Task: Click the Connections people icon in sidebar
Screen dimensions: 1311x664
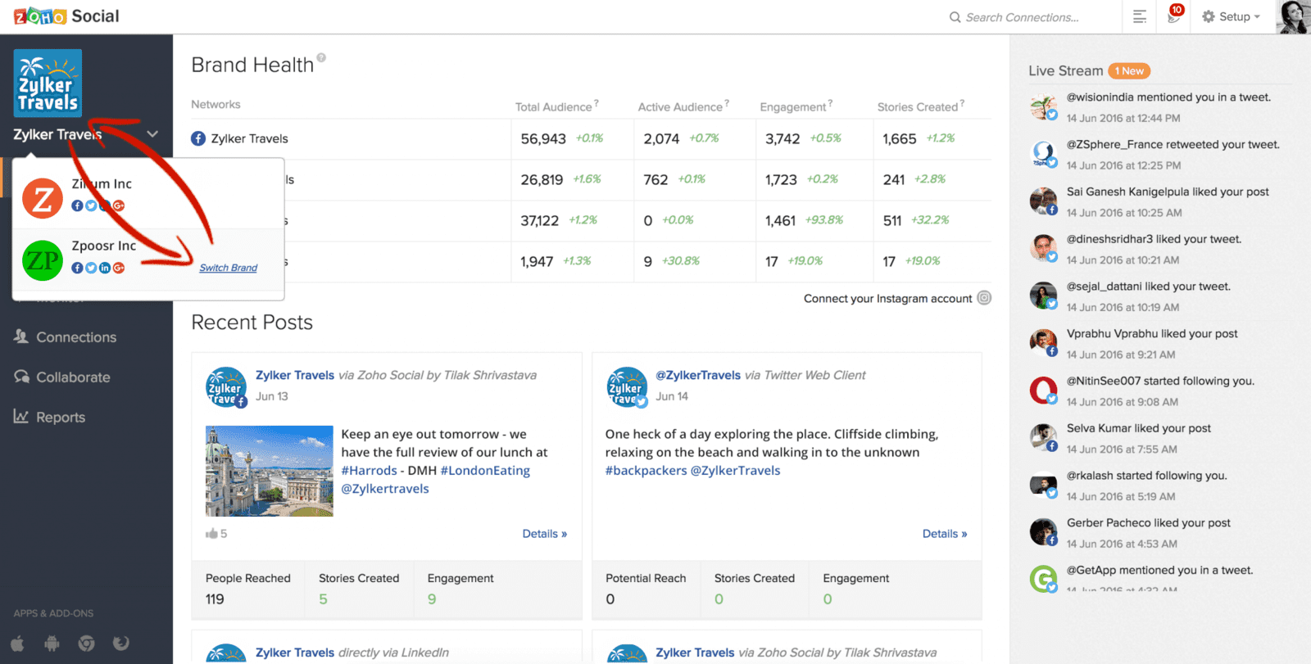Action: [21, 337]
